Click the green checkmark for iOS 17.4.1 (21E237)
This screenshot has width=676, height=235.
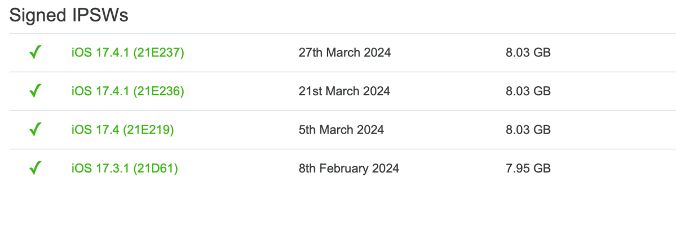(36, 52)
